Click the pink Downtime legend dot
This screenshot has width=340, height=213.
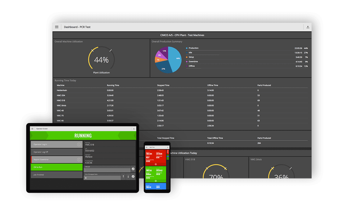187,62
